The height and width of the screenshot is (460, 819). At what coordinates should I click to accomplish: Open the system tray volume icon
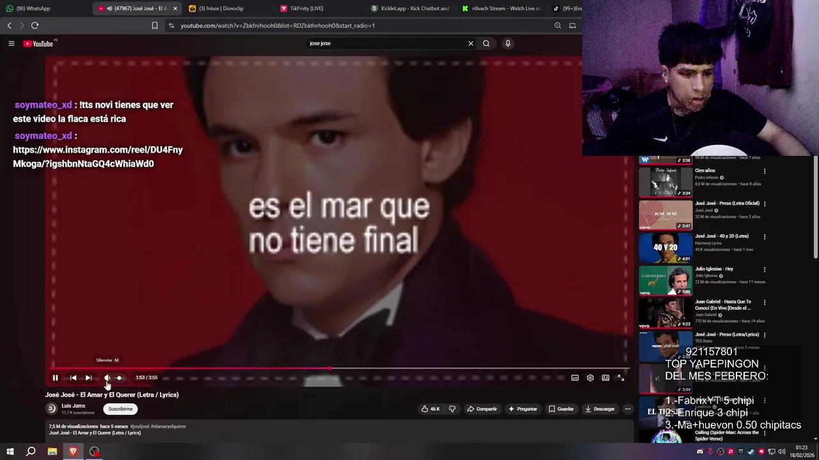click(x=782, y=452)
